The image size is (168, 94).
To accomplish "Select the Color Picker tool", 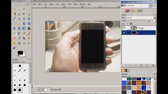I will (x=14, y=19).
